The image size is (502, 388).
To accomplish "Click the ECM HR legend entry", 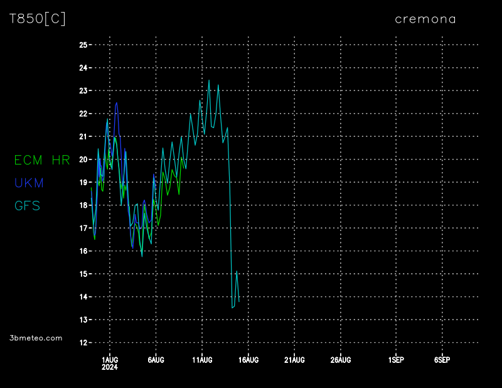I will click(42, 160).
